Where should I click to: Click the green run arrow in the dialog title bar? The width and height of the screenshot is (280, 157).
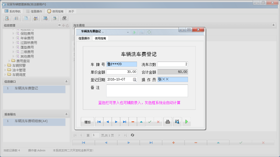click(x=135, y=32)
